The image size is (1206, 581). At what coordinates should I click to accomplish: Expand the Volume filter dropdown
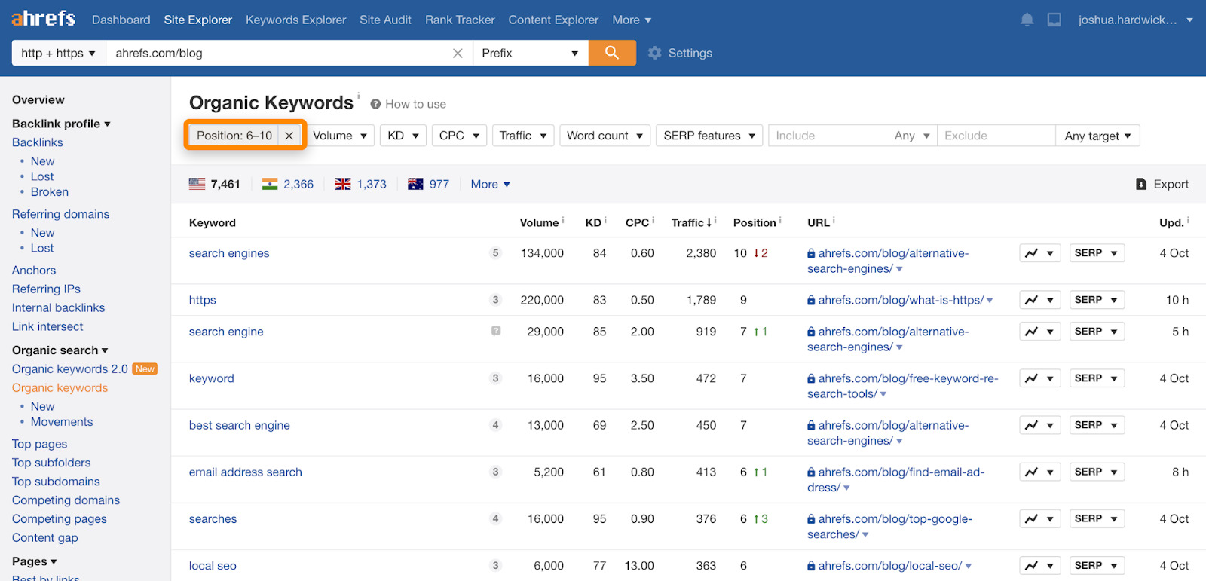point(340,136)
